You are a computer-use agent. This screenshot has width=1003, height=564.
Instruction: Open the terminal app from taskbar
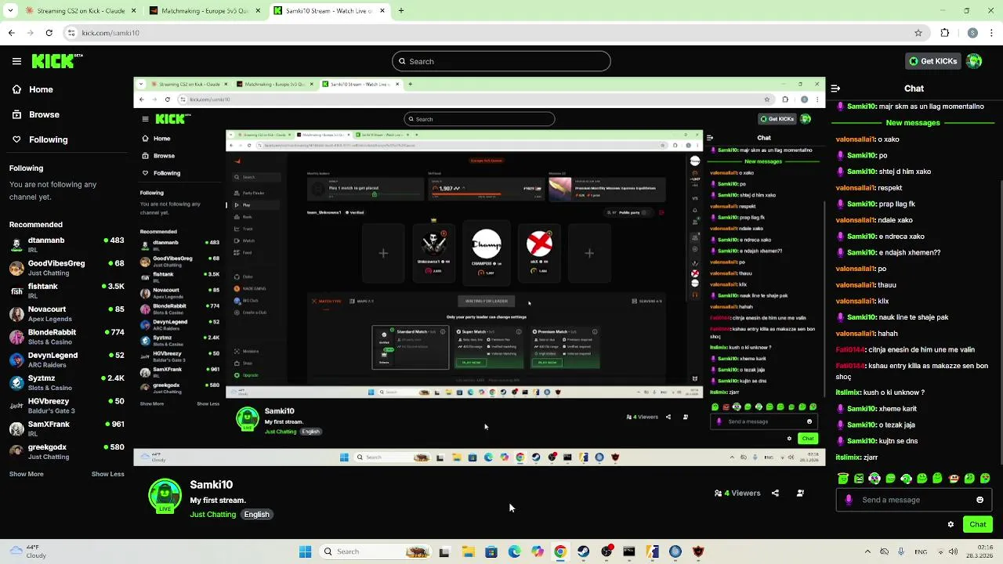[629, 551]
